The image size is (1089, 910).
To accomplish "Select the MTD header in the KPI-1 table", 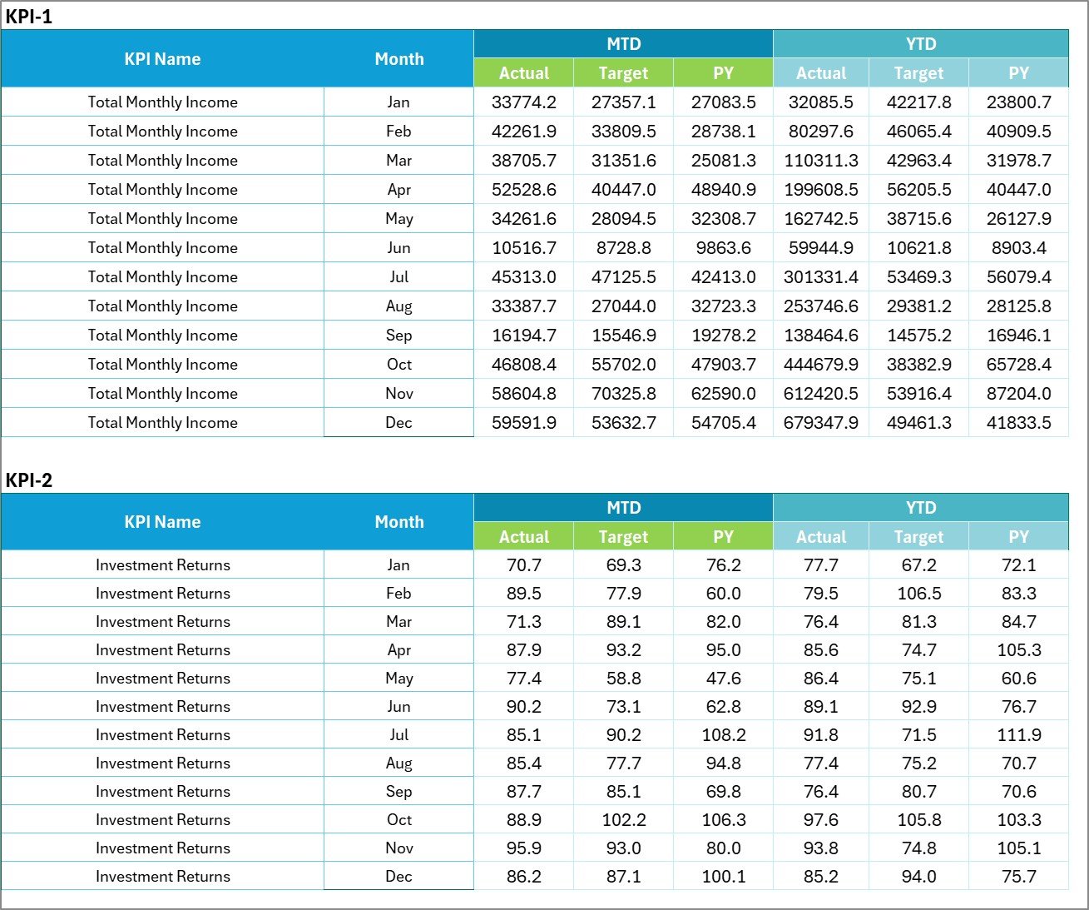I will (x=622, y=43).
